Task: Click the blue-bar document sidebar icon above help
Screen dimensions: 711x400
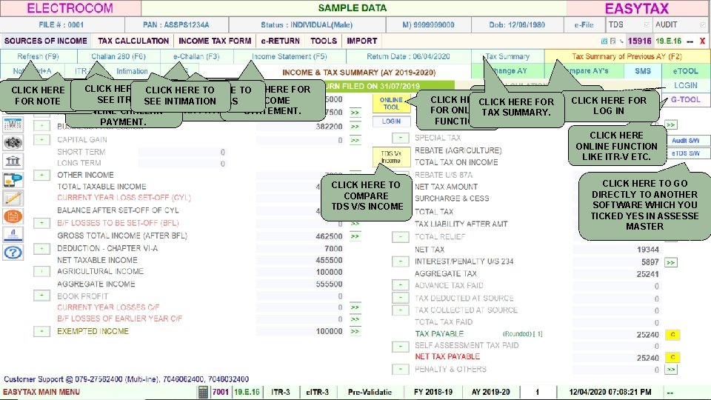Action: [13, 234]
